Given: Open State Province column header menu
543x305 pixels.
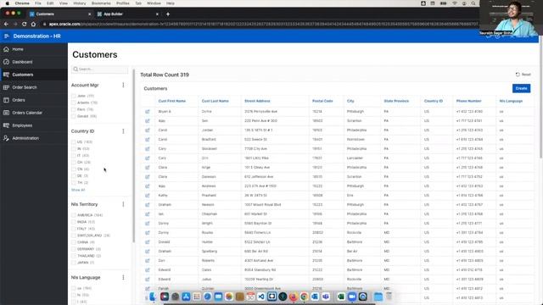Looking at the screenshot, I should click(x=396, y=101).
